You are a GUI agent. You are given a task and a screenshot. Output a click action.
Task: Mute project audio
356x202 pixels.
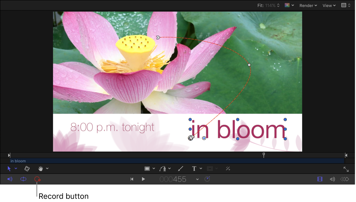pyautogui.click(x=10, y=179)
